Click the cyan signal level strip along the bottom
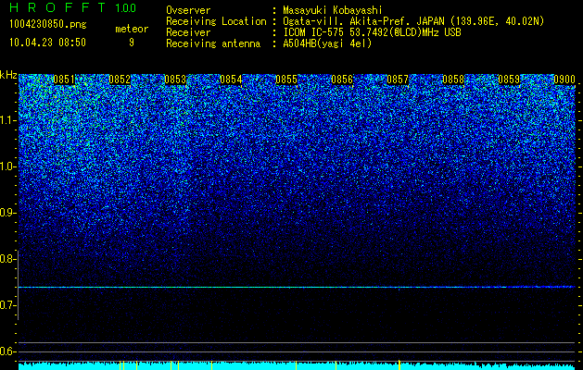The width and height of the screenshot is (583, 370). pyautogui.click(x=298, y=366)
